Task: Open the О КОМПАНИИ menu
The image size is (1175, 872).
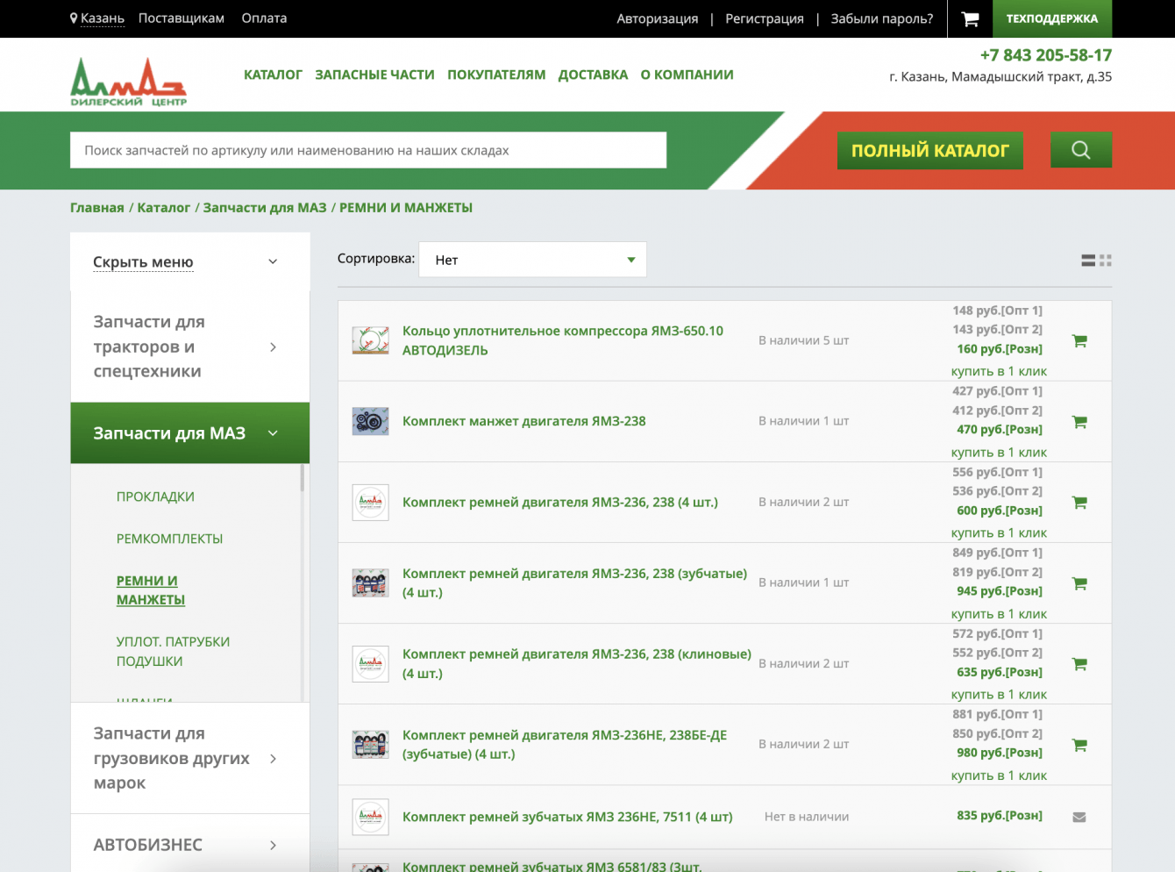Action: tap(687, 75)
